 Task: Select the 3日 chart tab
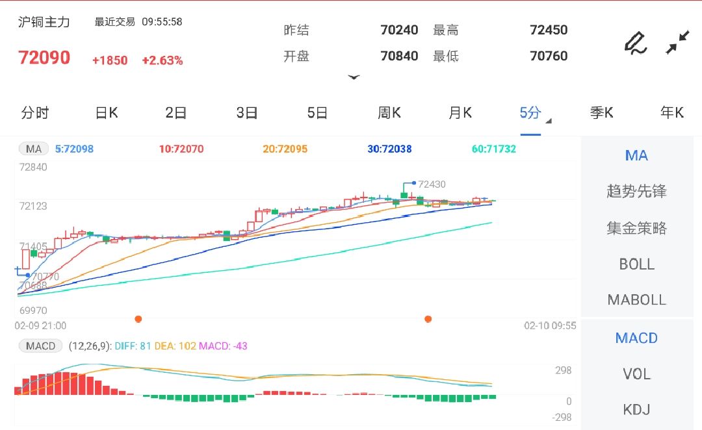pyautogui.click(x=247, y=113)
